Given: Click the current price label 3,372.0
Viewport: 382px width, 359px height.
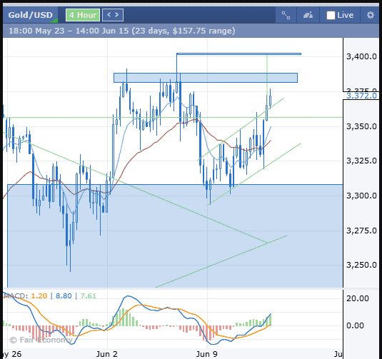Looking at the screenshot, I should point(361,96).
